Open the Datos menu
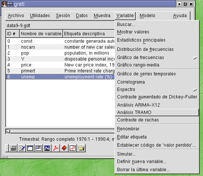The image size is (203, 176). click(82, 16)
